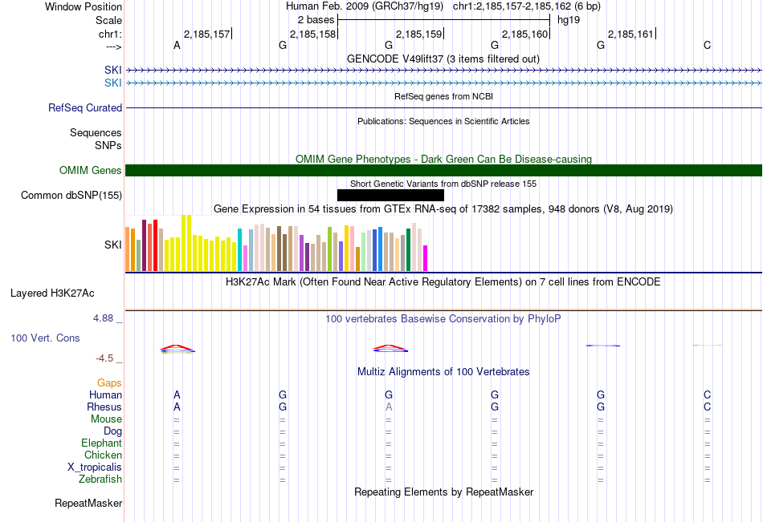Select the X_tropicalis species row label

pyautogui.click(x=95, y=467)
